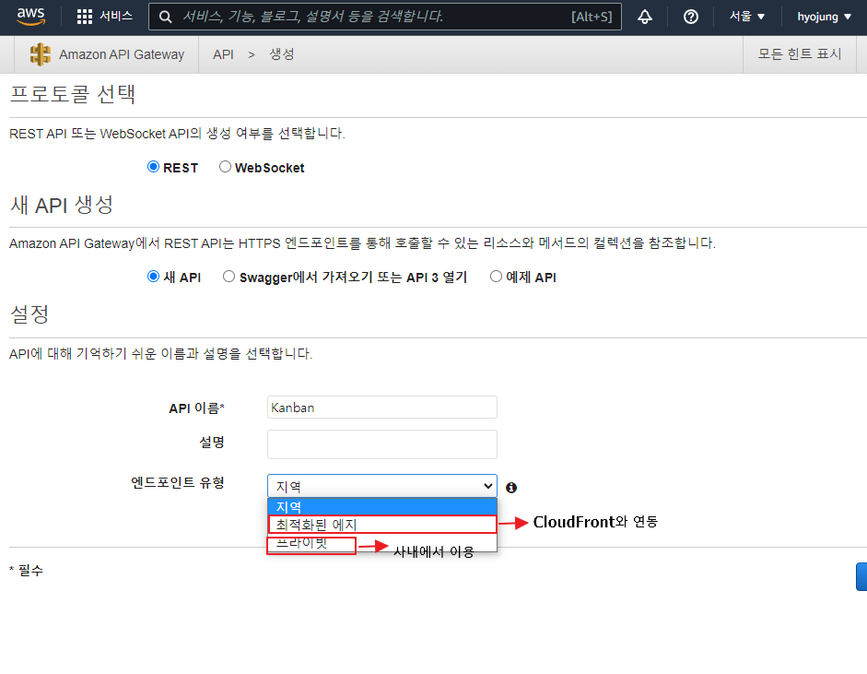Image resolution: width=867 pixels, height=674 pixels.
Task: Choose the 예제 API radio option
Action: click(x=496, y=276)
